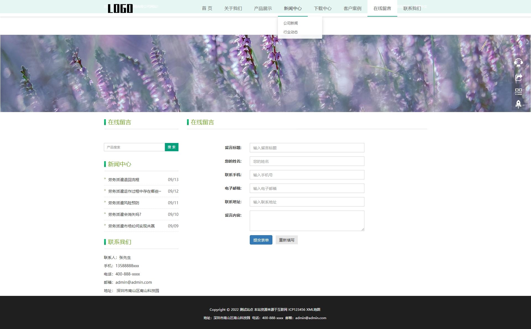Click the 留言标题 input field
The width and height of the screenshot is (531, 329).
[x=307, y=148]
